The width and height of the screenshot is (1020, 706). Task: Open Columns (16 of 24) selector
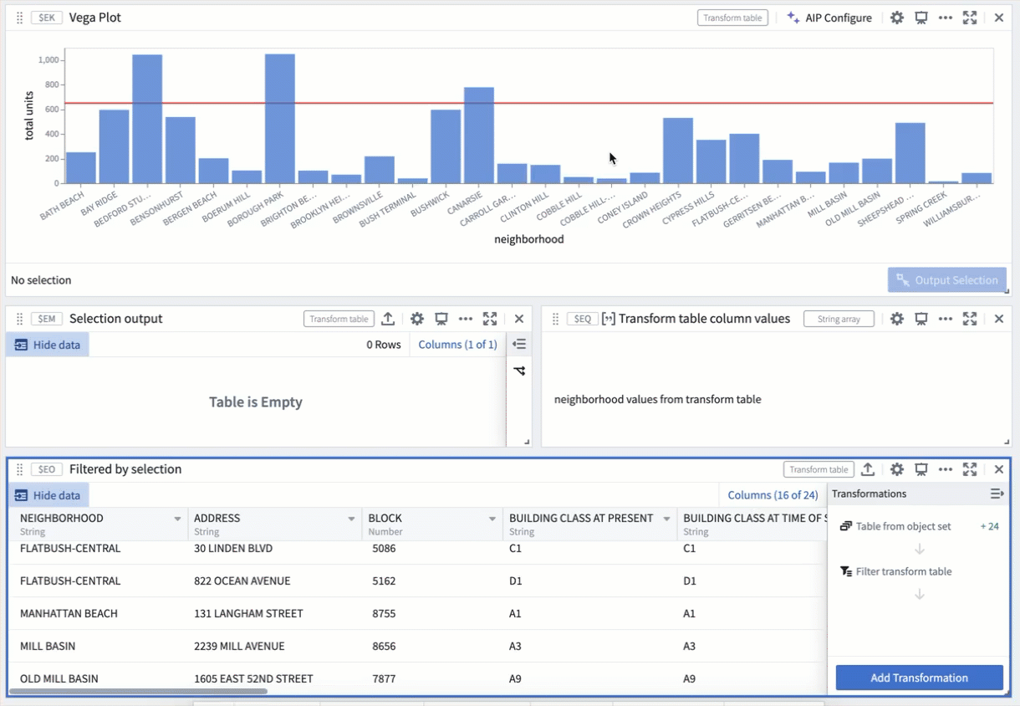point(773,495)
